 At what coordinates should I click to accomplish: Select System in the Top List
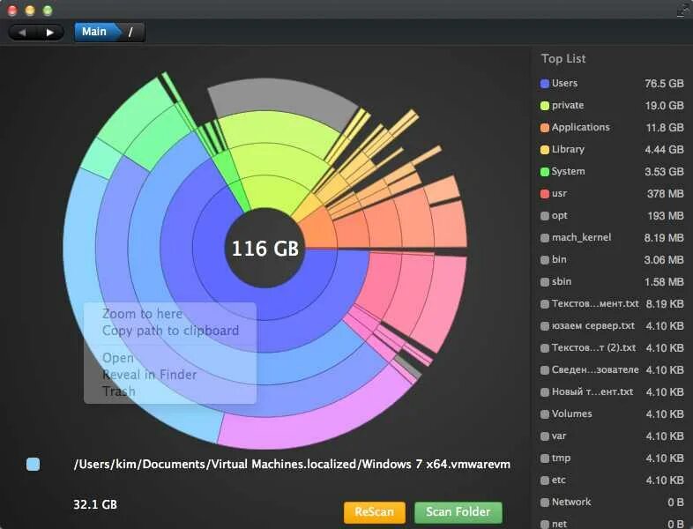tap(612, 171)
